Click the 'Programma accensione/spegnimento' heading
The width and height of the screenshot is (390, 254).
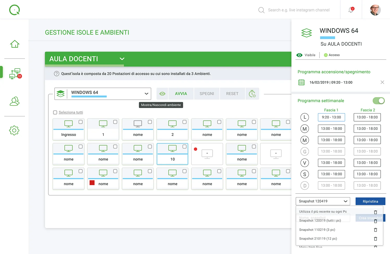334,72
